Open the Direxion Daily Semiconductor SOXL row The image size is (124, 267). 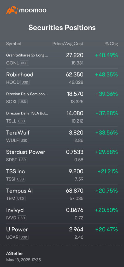point(62,98)
